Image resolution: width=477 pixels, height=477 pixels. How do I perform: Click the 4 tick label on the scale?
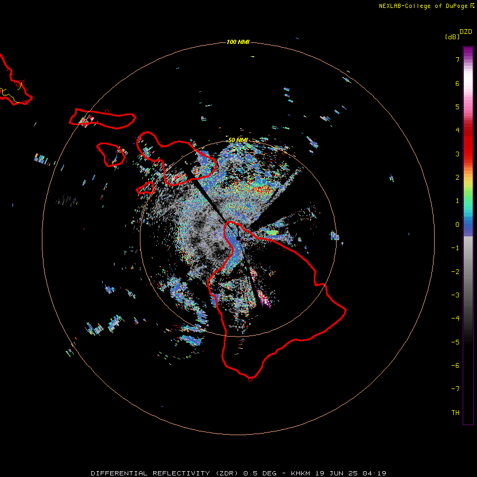point(457,130)
